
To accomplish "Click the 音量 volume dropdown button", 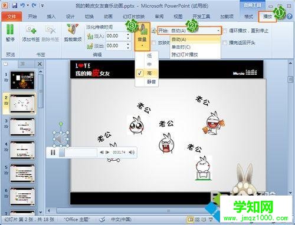I will (x=142, y=37).
